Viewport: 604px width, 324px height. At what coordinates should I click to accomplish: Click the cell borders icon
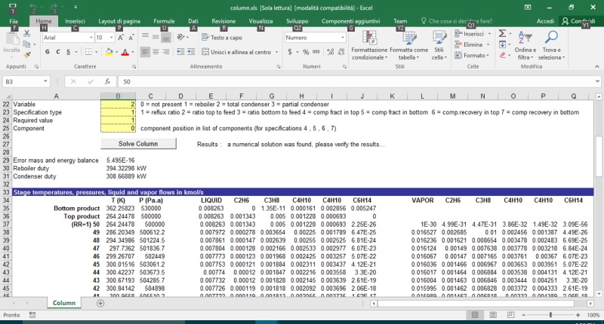click(88, 52)
